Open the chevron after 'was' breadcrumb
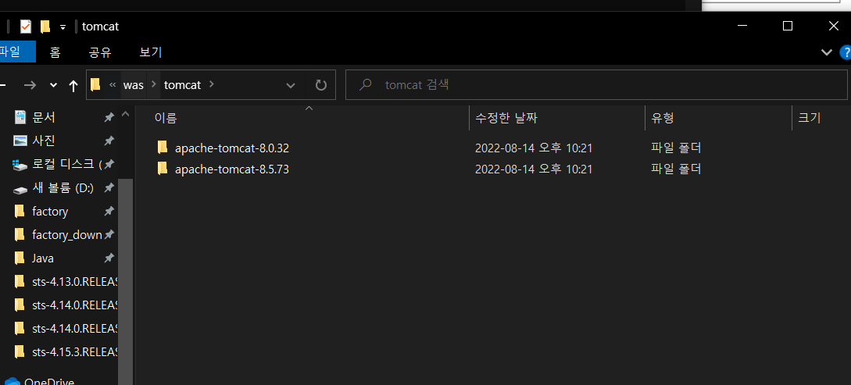851x385 pixels. (154, 85)
